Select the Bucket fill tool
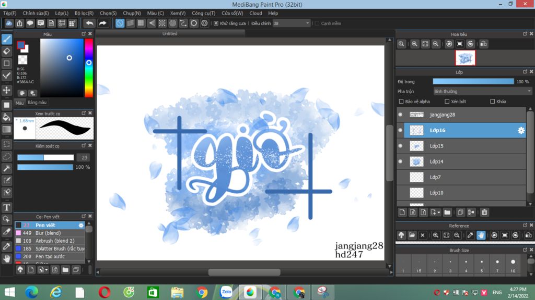The image size is (535, 300). pos(6,117)
